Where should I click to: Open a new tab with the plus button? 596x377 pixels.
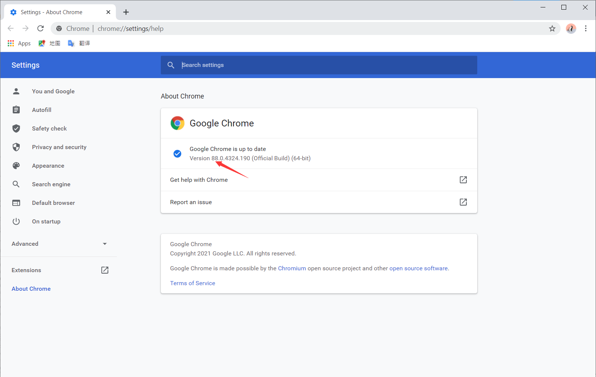pos(126,12)
